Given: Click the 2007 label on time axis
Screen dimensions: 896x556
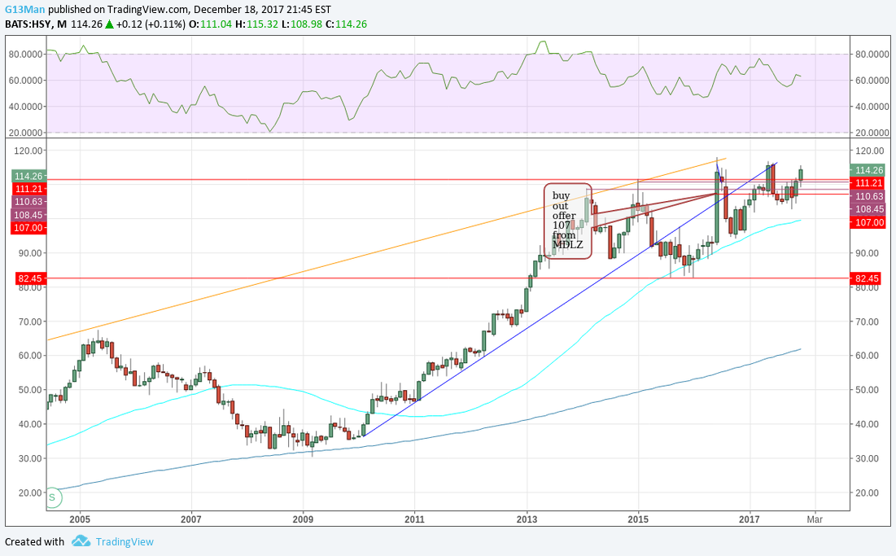Looking at the screenshot, I should pyautogui.click(x=191, y=519).
